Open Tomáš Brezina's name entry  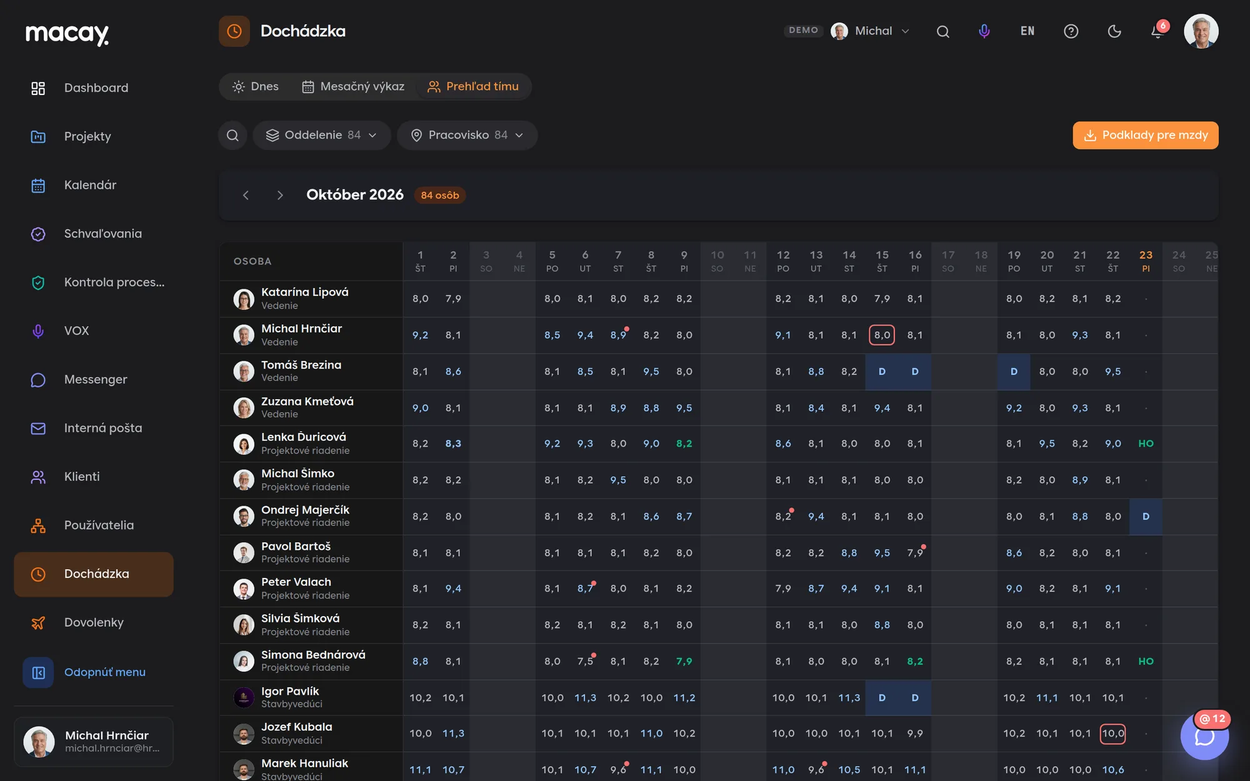point(301,365)
